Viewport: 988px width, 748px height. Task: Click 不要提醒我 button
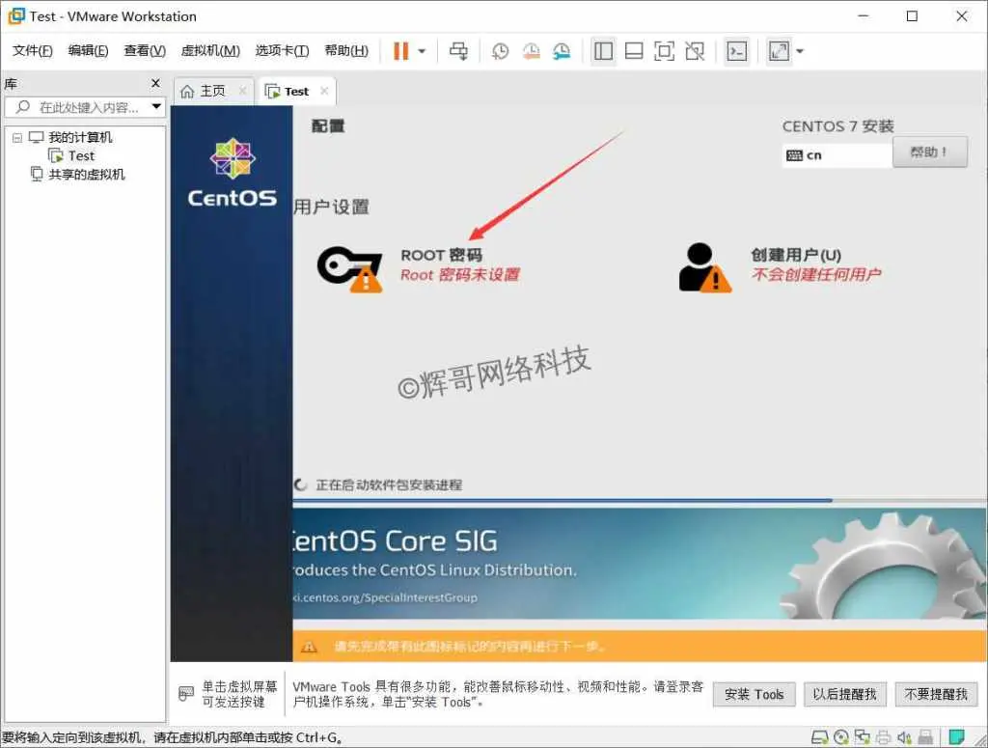pyautogui.click(x=936, y=695)
